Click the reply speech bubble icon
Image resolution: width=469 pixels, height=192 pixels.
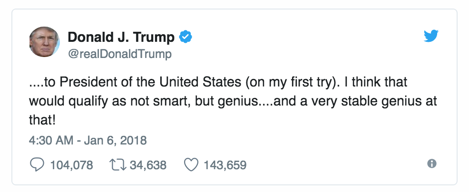point(37,165)
